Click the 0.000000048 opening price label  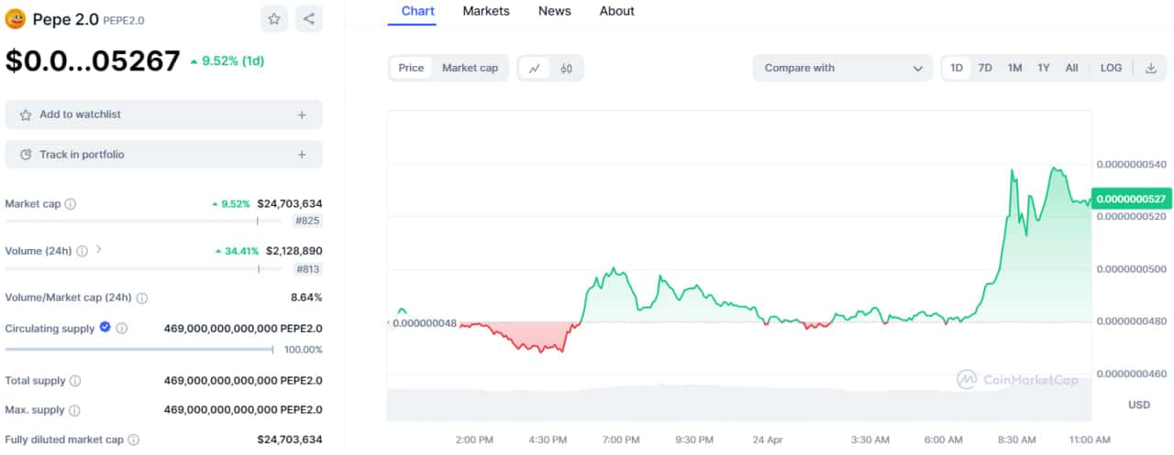pos(424,323)
